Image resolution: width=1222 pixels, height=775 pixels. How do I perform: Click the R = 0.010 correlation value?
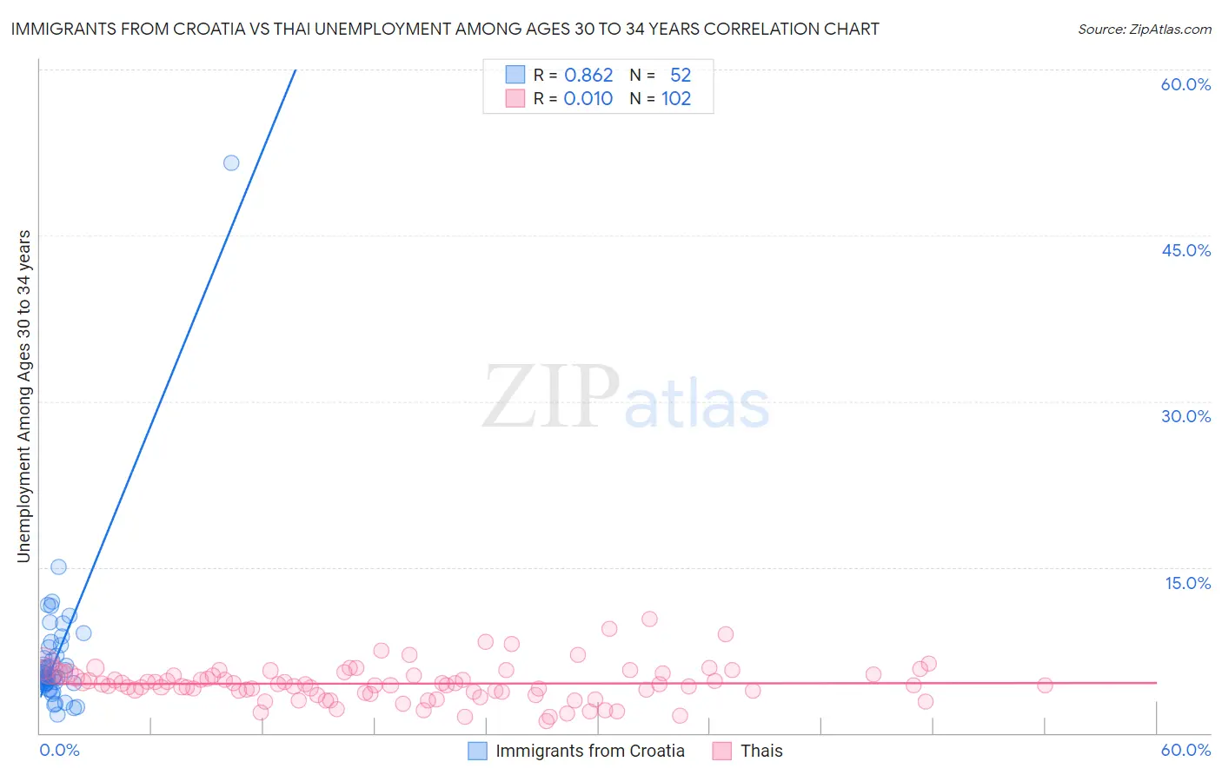coord(574,98)
